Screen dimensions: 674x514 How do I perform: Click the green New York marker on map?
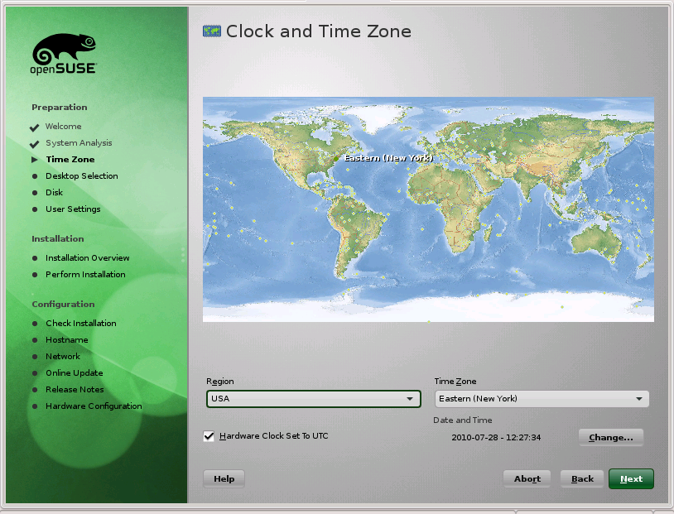(x=336, y=159)
